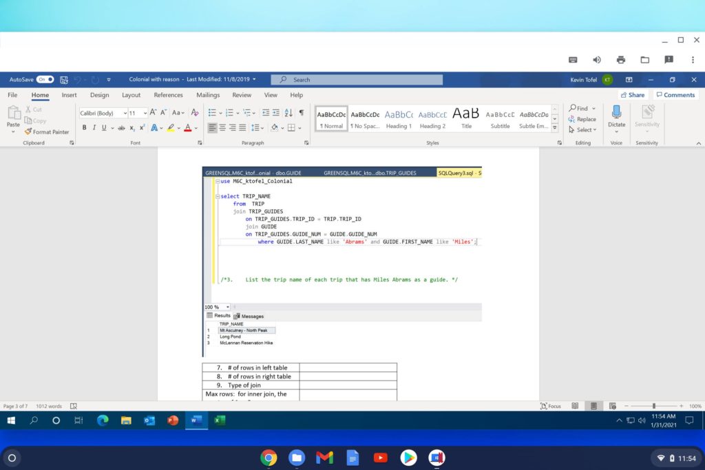Image resolution: width=705 pixels, height=470 pixels.
Task: Collapse the ribbon with caret icon
Action: click(x=698, y=143)
